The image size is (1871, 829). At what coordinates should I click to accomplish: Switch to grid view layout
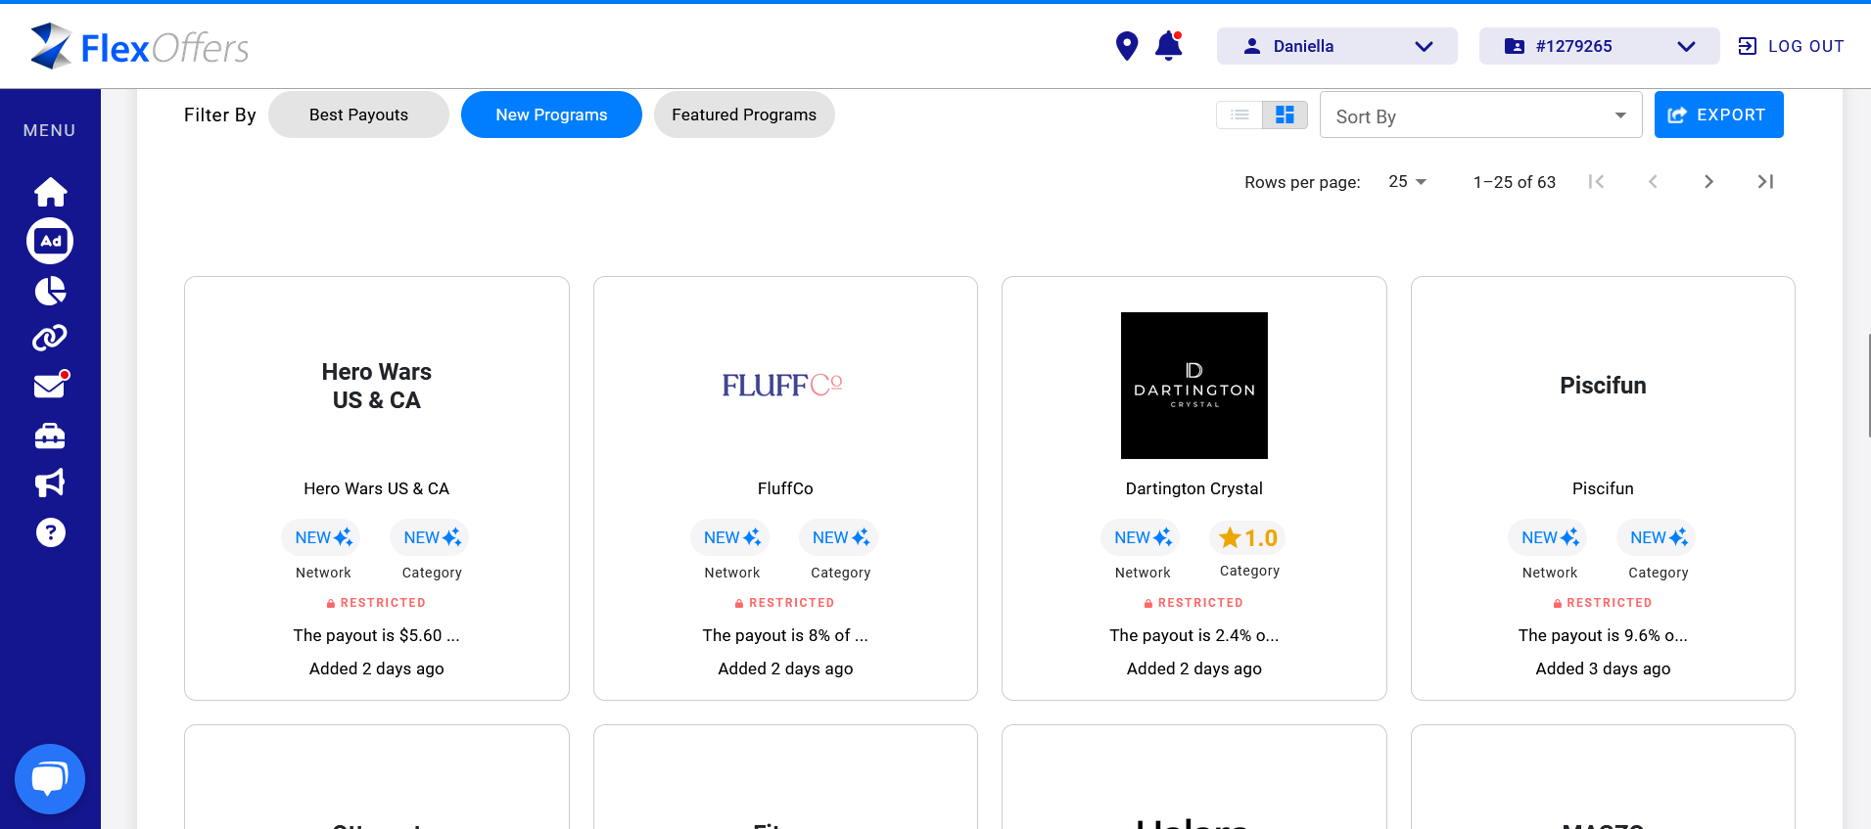1285,115
